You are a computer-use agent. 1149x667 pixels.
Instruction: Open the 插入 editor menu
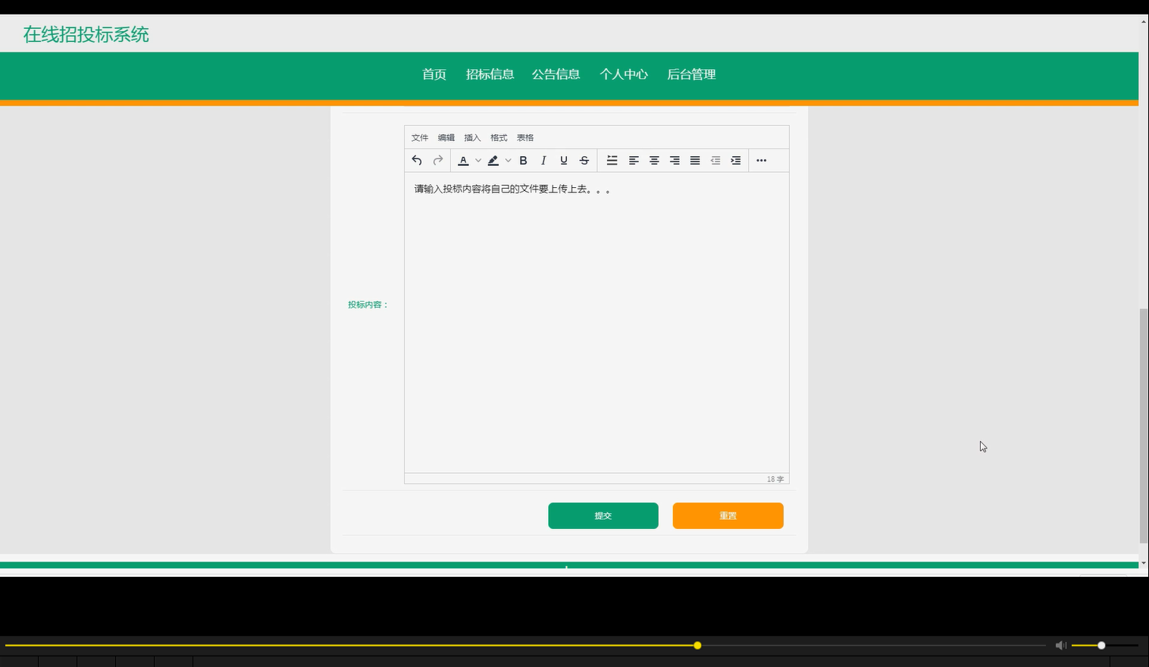pos(473,138)
